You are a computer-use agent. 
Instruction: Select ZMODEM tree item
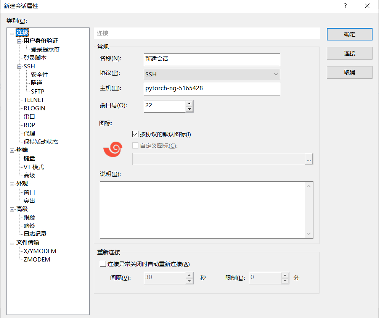pos(37,260)
